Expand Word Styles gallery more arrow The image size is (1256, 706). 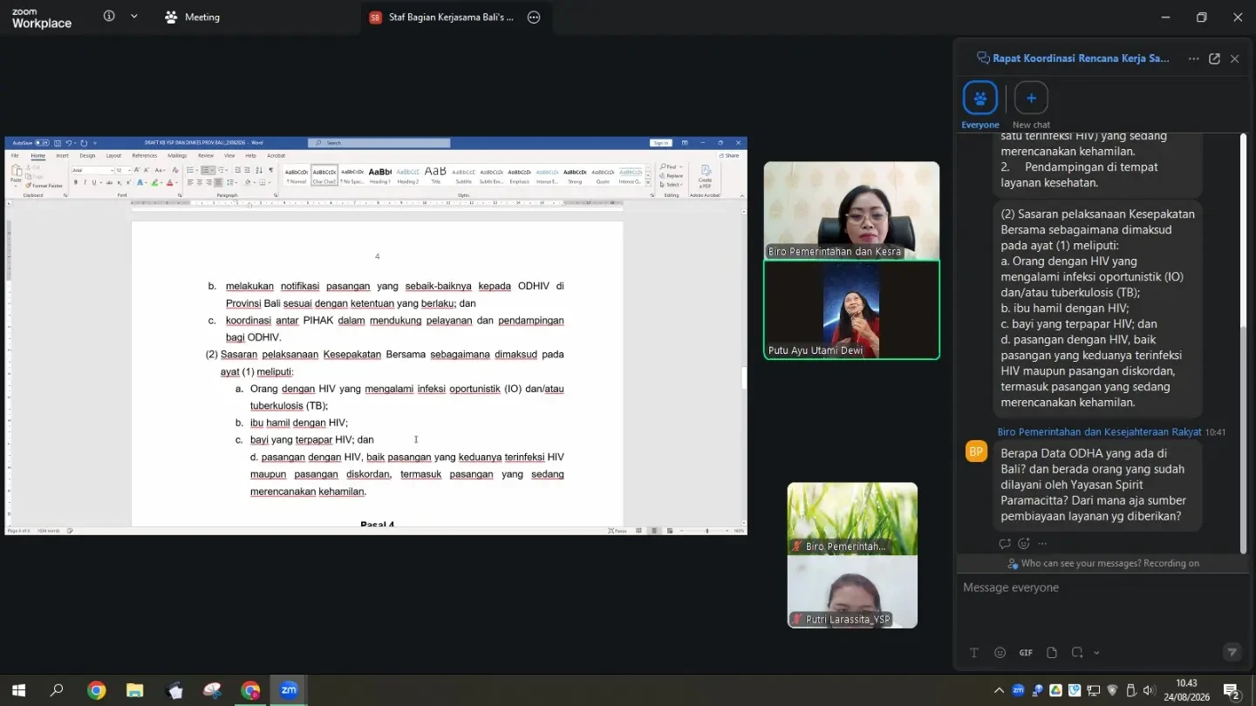coord(647,183)
